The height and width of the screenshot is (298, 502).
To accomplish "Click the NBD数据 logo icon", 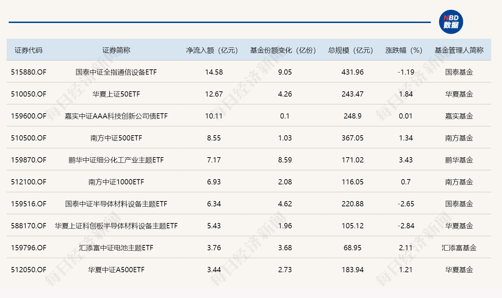I will (x=451, y=22).
